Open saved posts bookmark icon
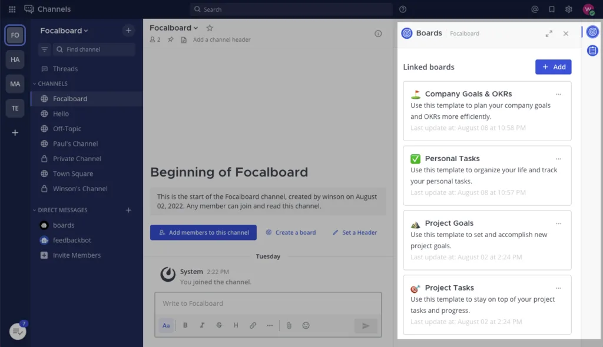This screenshot has height=347, width=603. click(x=551, y=9)
